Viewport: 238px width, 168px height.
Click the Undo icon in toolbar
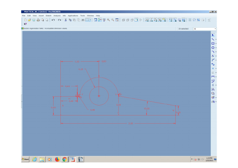click(x=53, y=20)
